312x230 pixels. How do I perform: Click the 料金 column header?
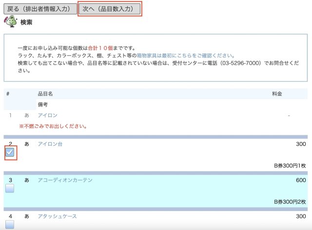pyautogui.click(x=277, y=94)
